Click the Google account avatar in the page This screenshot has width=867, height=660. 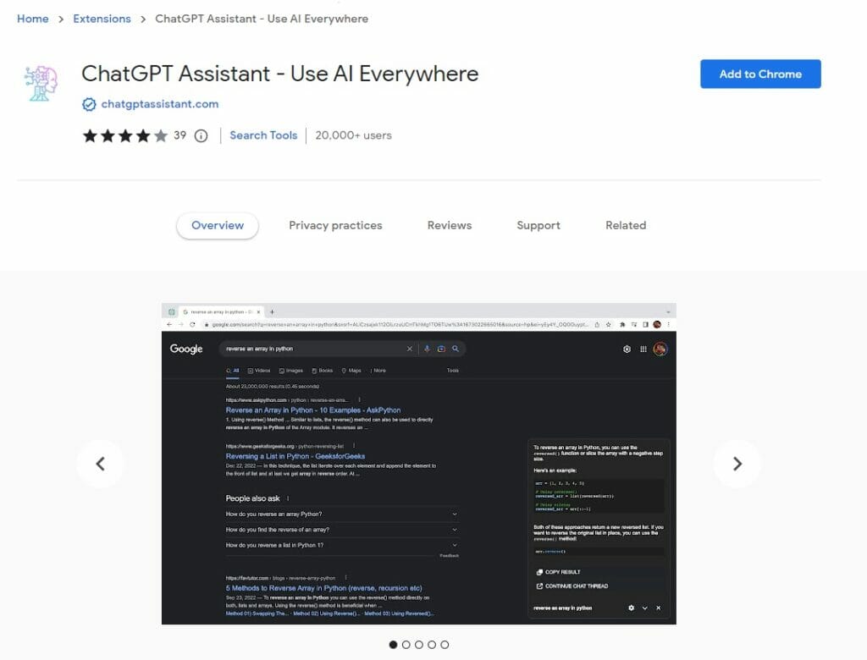coord(660,349)
